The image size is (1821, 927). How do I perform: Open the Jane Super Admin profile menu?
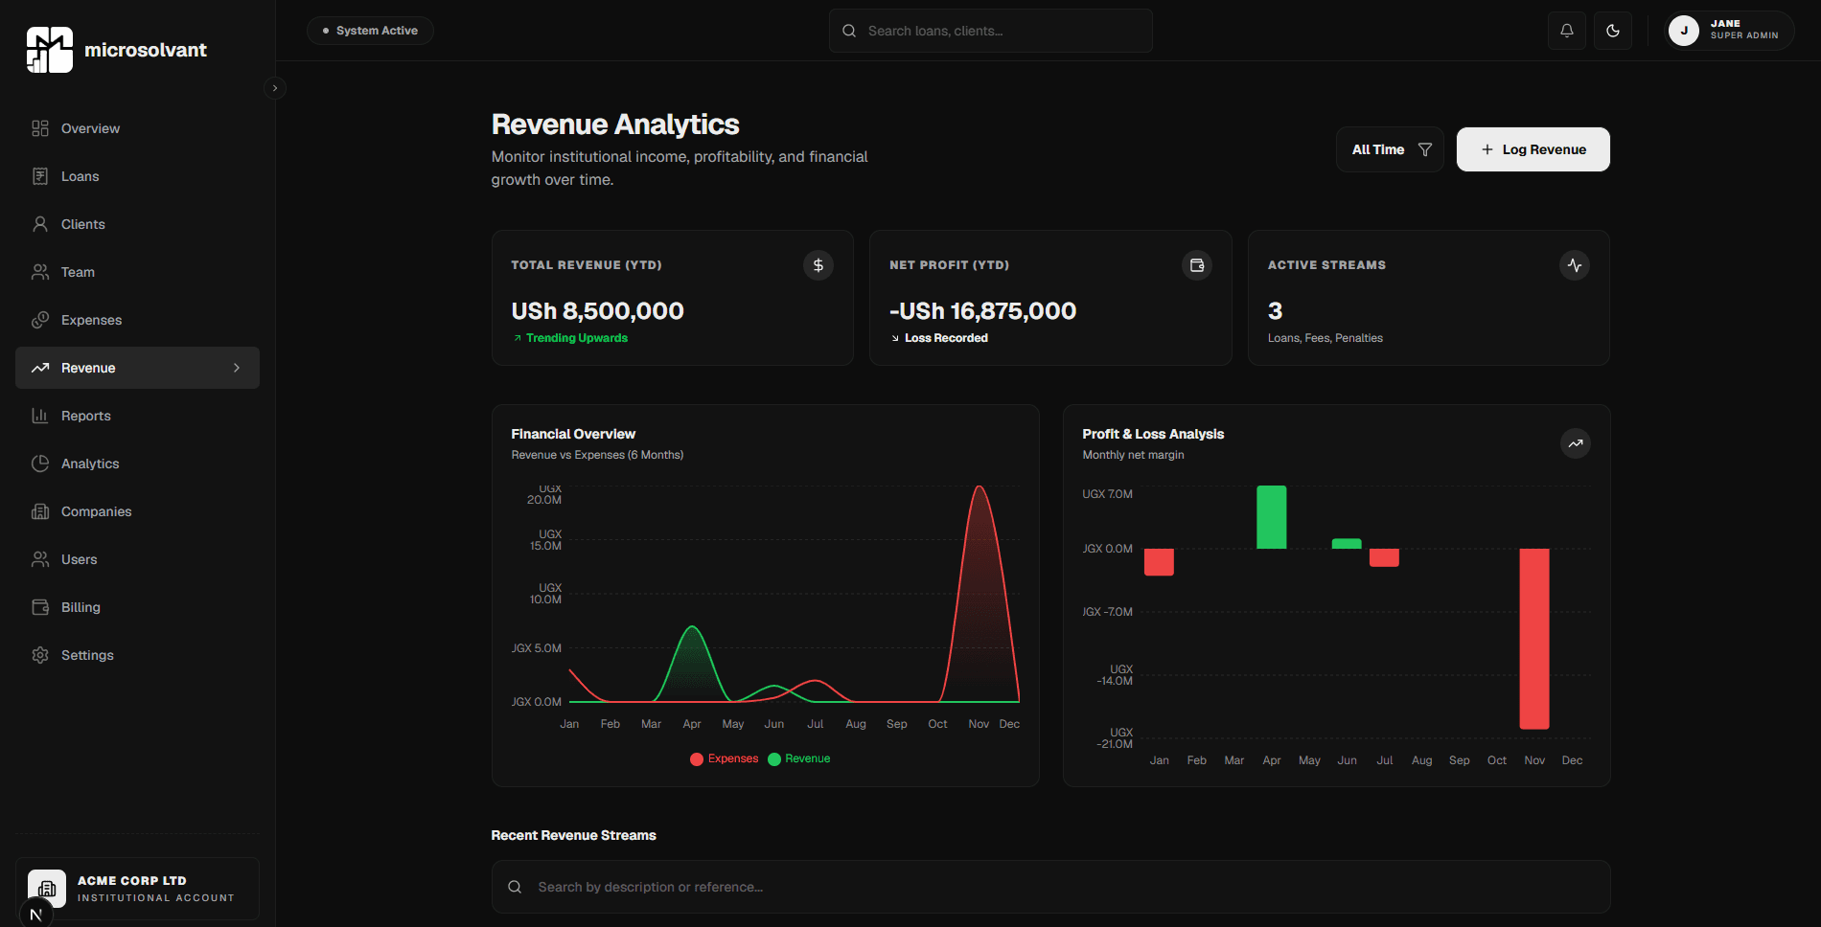tap(1730, 31)
